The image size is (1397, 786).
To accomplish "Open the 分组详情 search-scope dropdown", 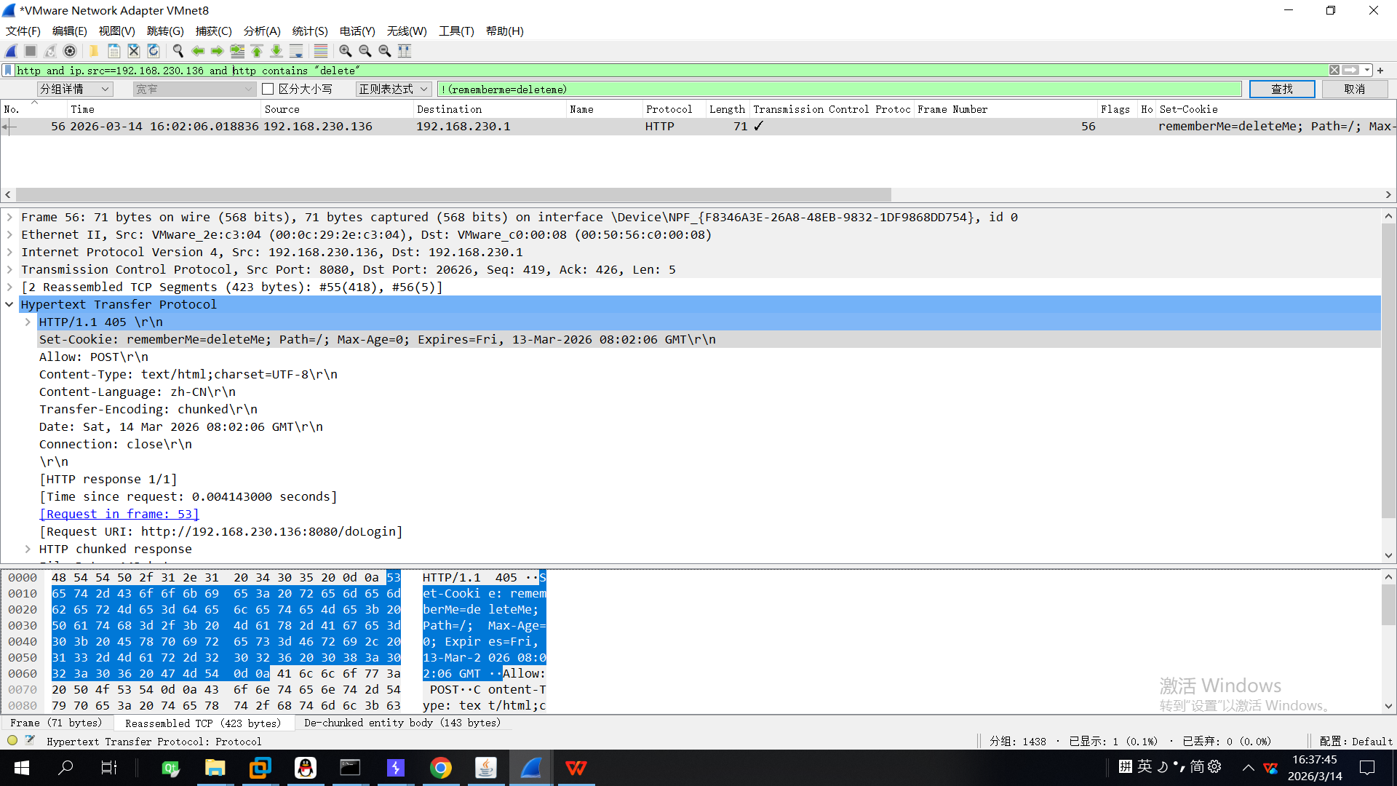I will click(x=74, y=89).
